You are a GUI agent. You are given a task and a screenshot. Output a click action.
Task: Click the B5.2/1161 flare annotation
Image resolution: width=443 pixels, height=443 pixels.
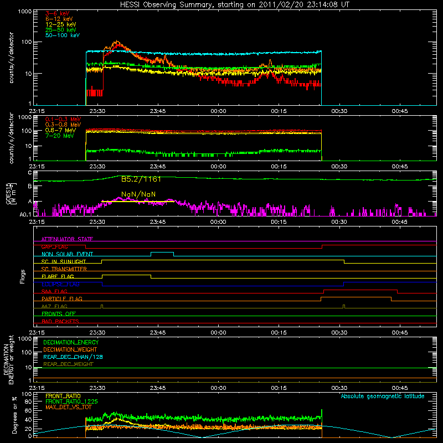pyautogui.click(x=141, y=179)
